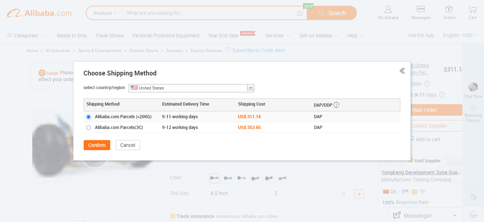The height and width of the screenshot is (222, 484).
Task: Click the orange Search button
Action: point(332,13)
